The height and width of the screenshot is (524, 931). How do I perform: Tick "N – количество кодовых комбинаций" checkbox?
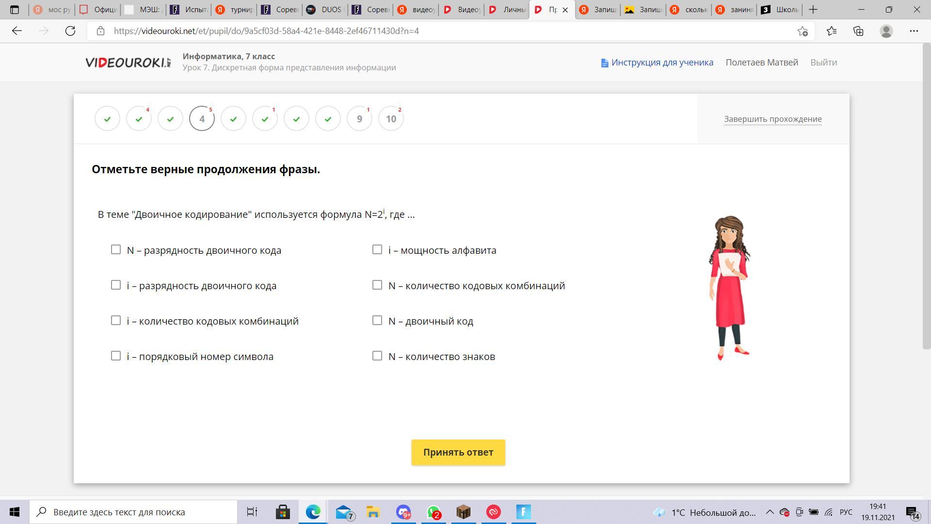click(377, 285)
